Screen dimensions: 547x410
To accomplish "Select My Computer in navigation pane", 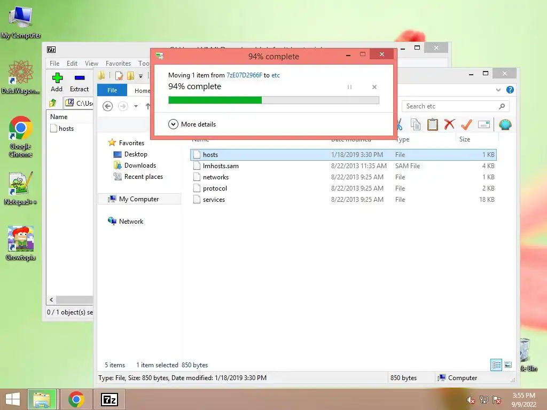I will tap(139, 199).
